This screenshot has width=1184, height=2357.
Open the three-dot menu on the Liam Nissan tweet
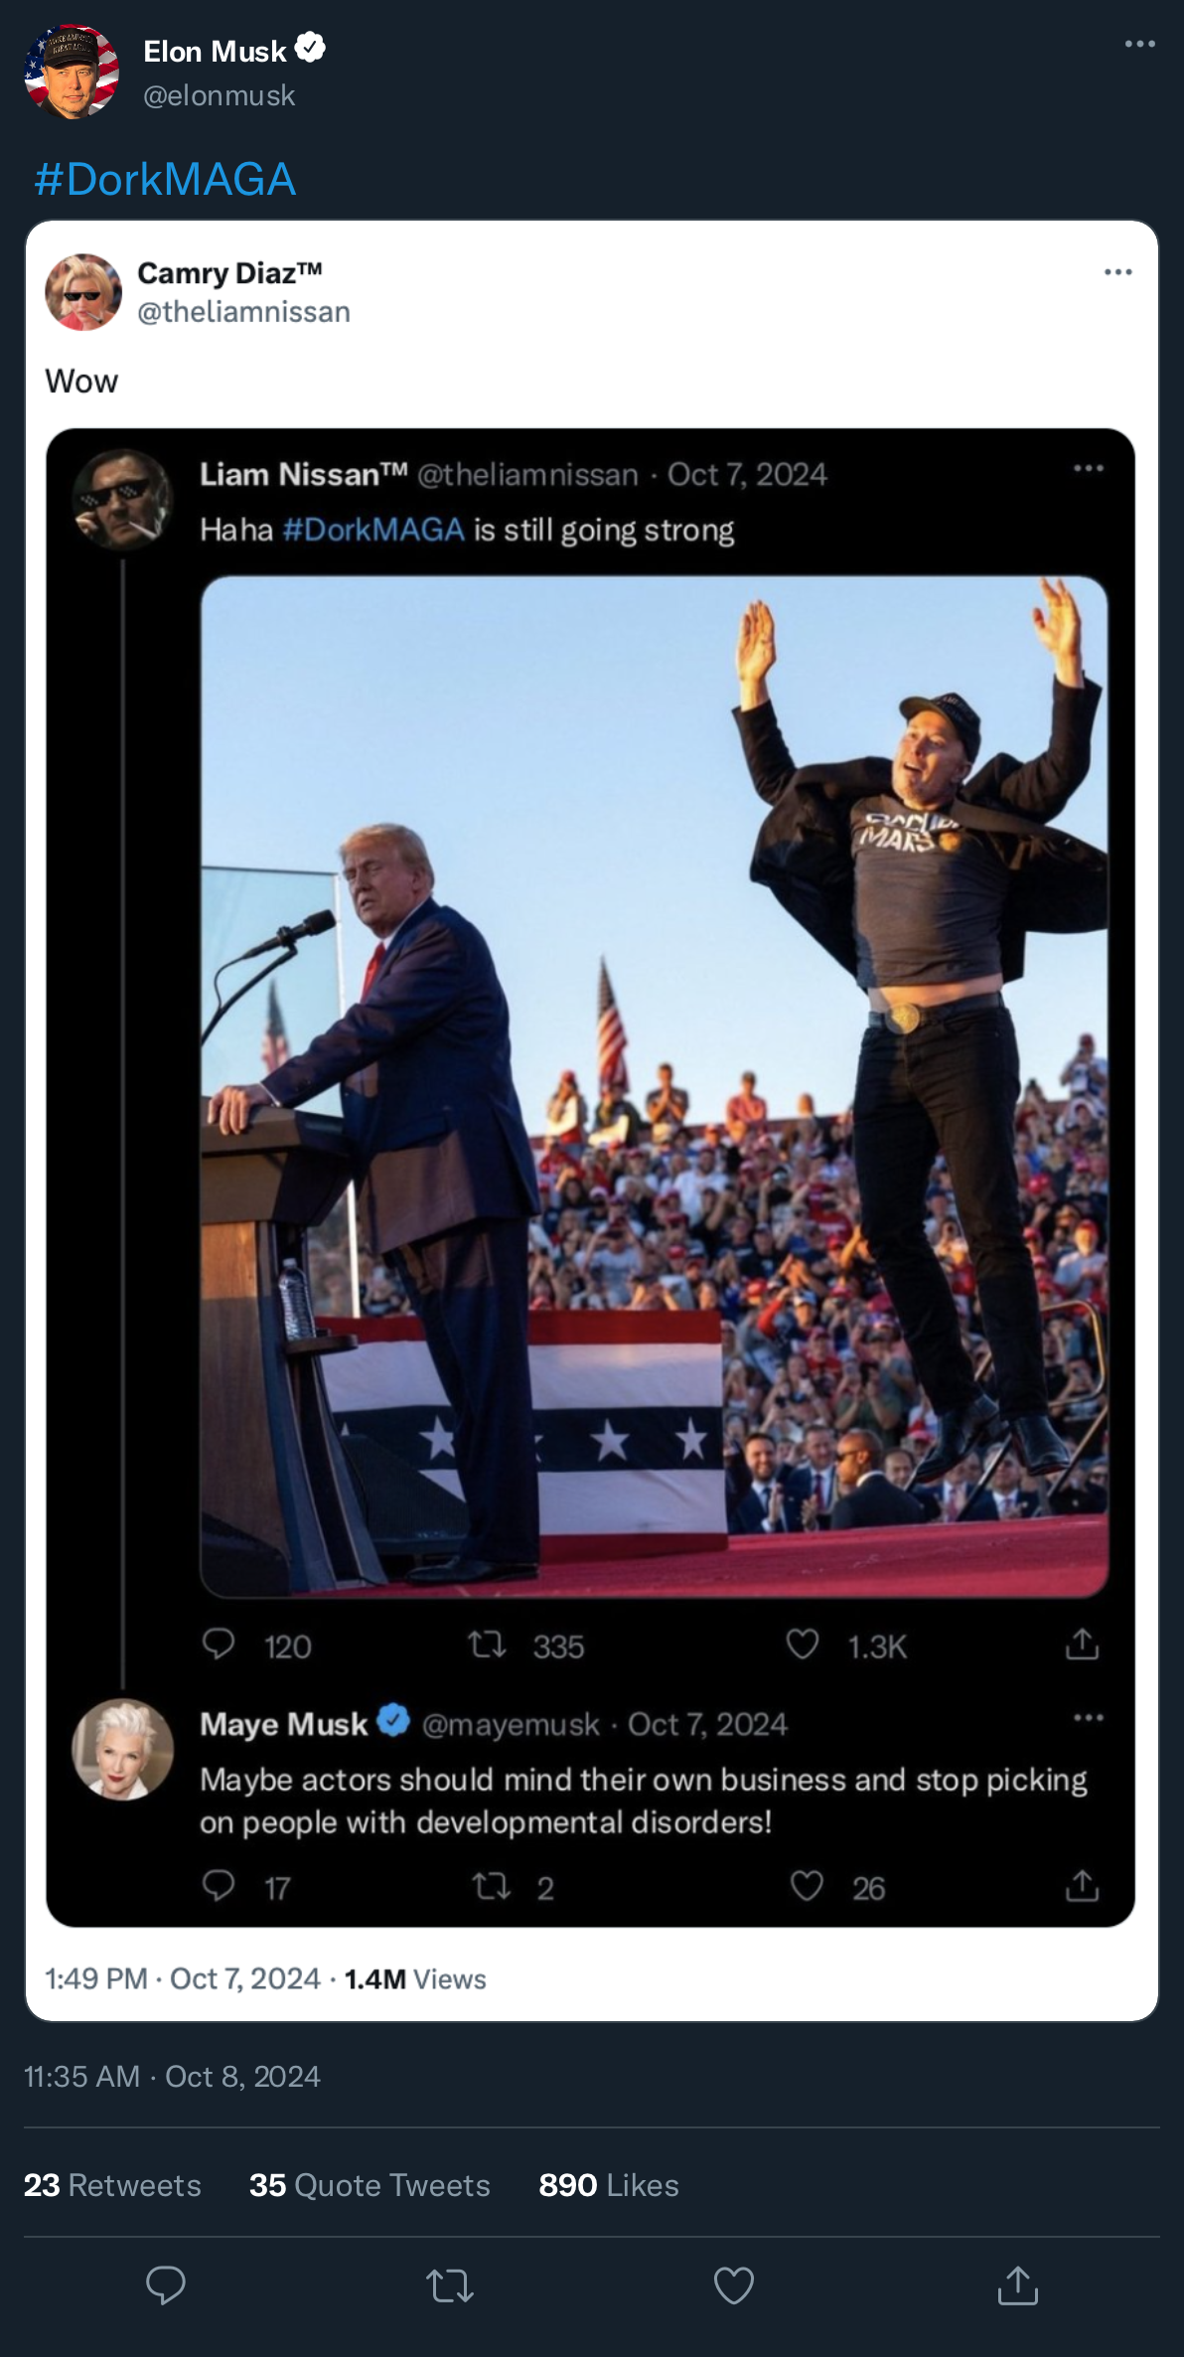[1089, 468]
